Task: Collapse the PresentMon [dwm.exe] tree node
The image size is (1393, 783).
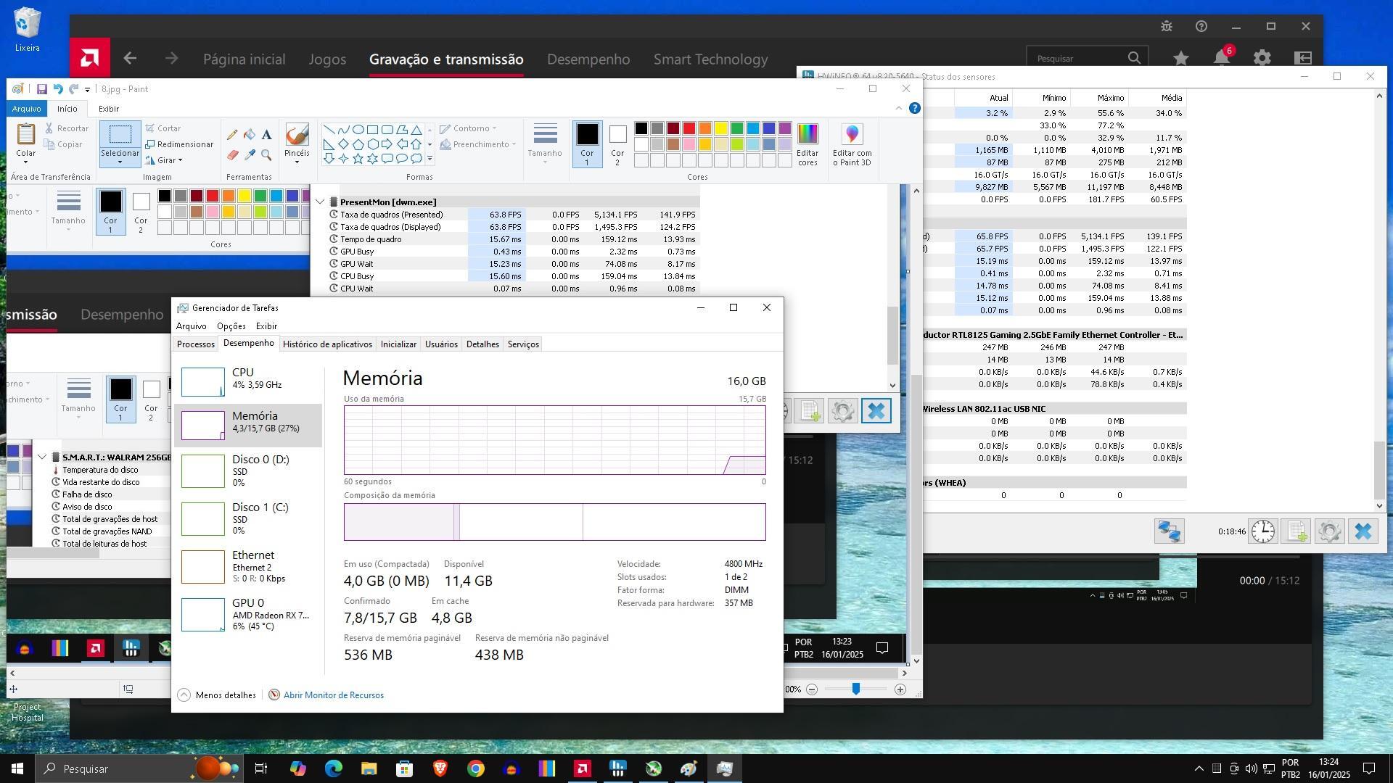Action: coord(320,202)
